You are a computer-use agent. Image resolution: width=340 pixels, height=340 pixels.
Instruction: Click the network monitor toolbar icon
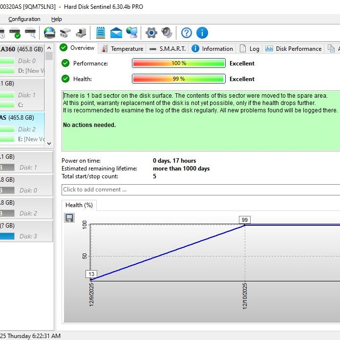(x=132, y=33)
